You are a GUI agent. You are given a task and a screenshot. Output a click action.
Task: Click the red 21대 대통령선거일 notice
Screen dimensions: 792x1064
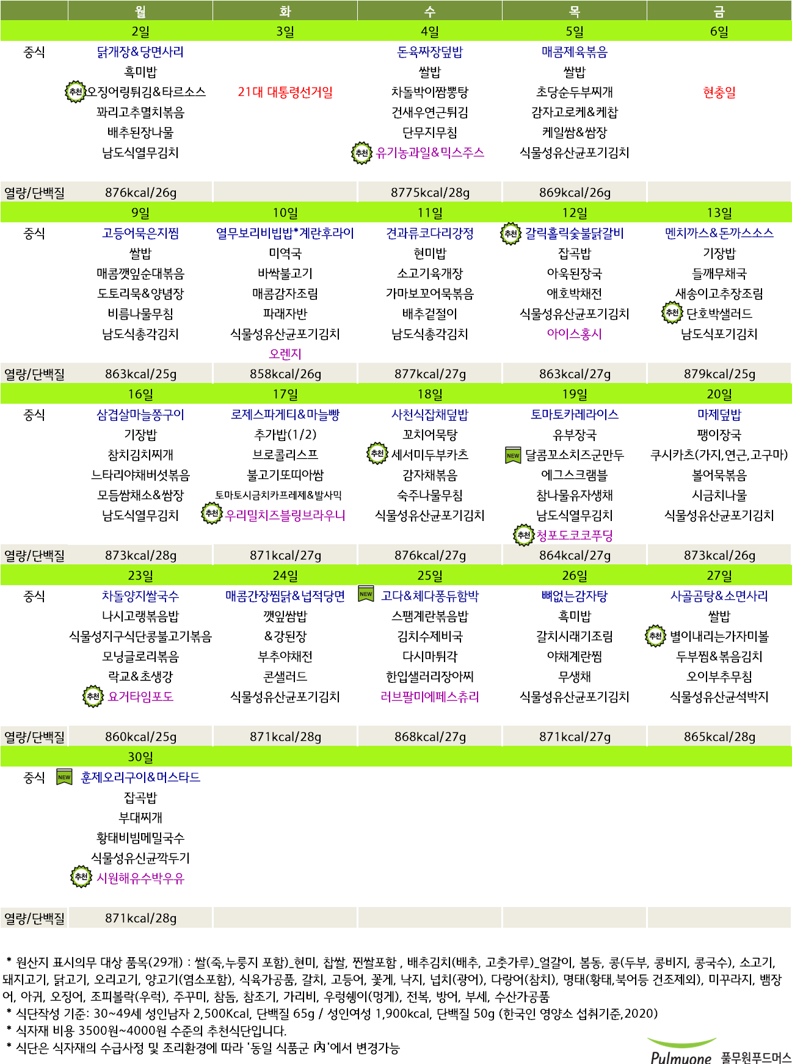285,92
